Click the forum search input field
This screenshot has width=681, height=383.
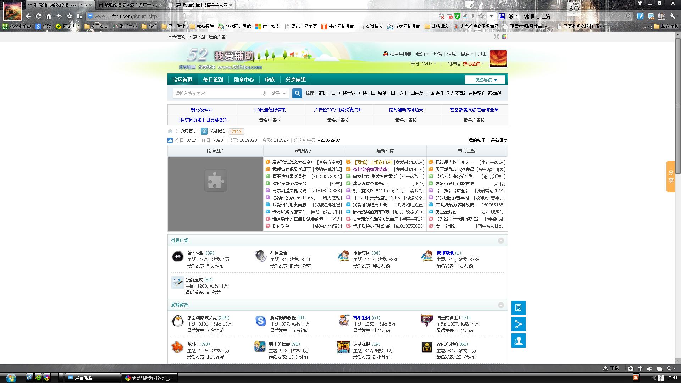click(217, 94)
